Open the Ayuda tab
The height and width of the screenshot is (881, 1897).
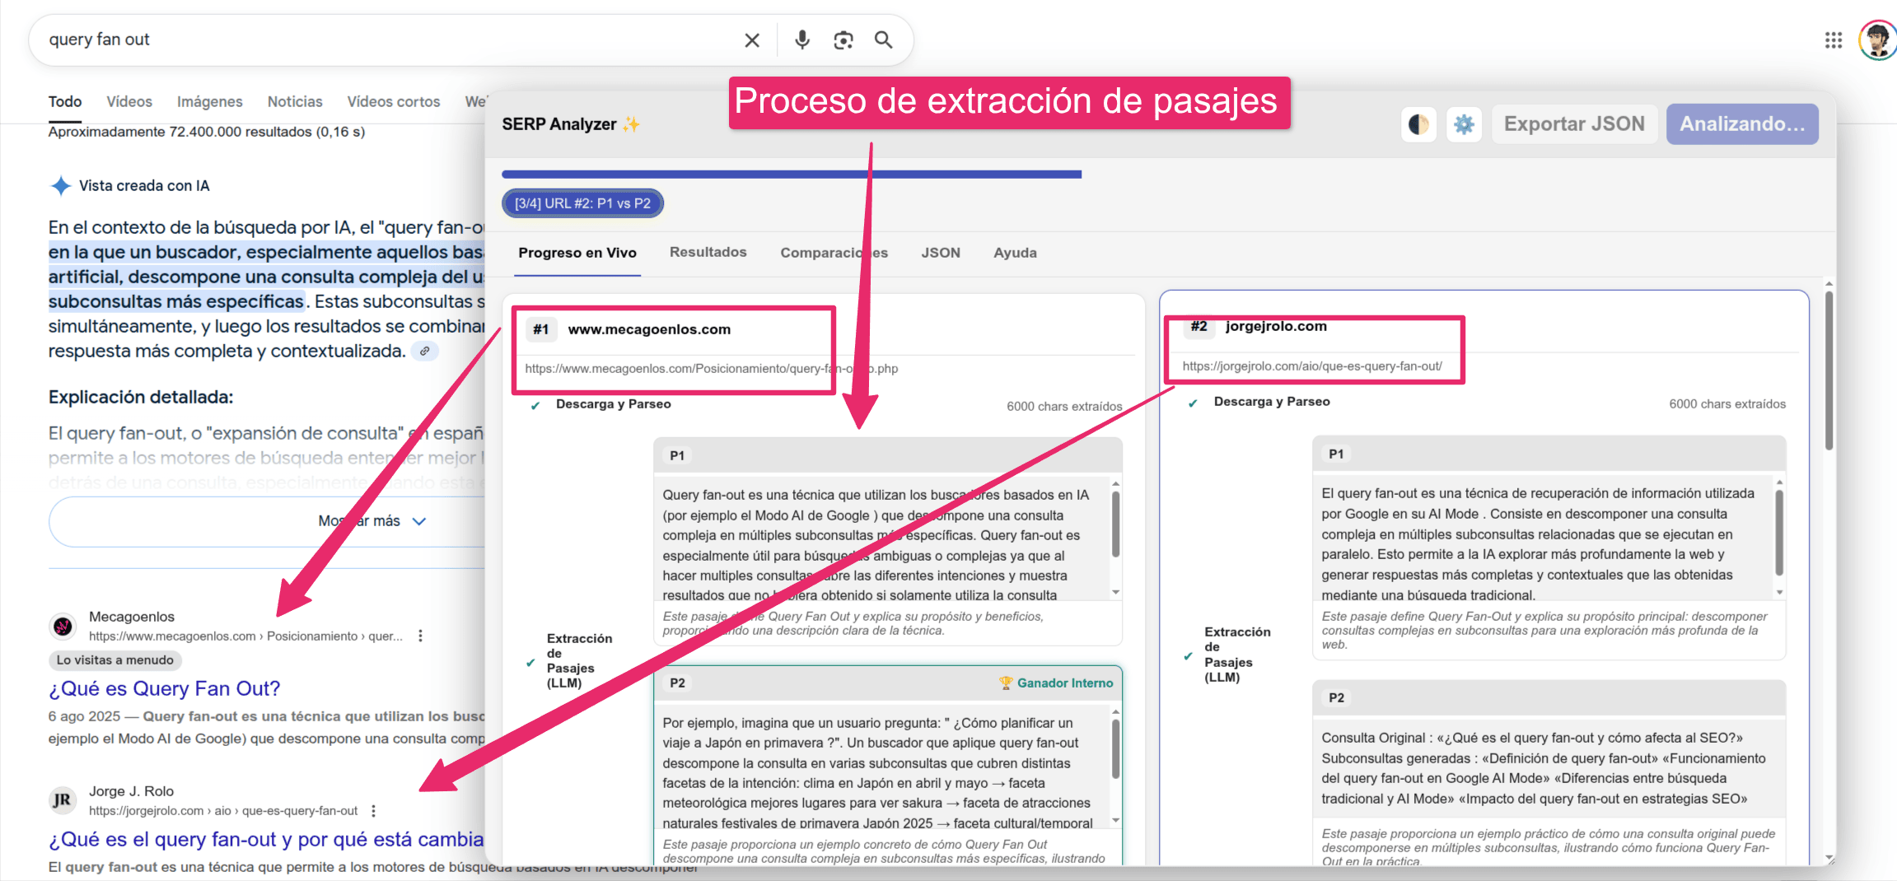coord(1014,253)
